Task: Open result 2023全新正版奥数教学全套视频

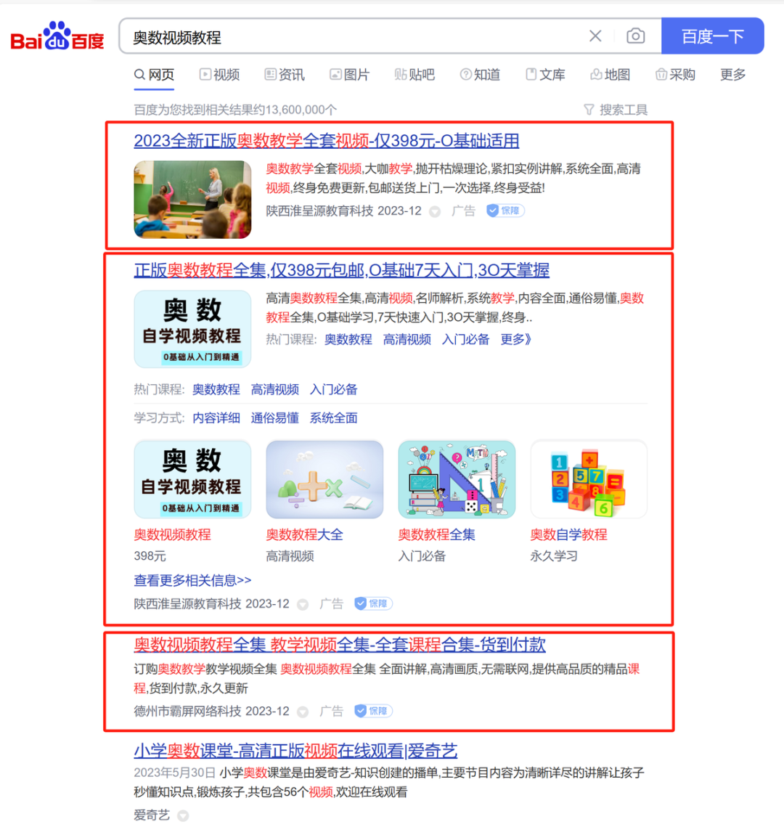Action: point(326,141)
